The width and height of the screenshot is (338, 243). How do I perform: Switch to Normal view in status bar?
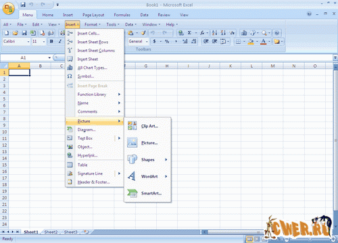(x=249, y=239)
